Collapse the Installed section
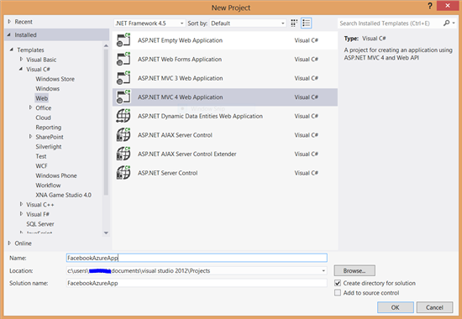Image resolution: width=462 pixels, height=319 pixels. tap(9, 34)
